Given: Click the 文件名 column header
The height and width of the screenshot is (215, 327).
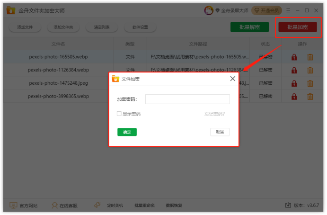Looking at the screenshot, I should coord(58,44).
